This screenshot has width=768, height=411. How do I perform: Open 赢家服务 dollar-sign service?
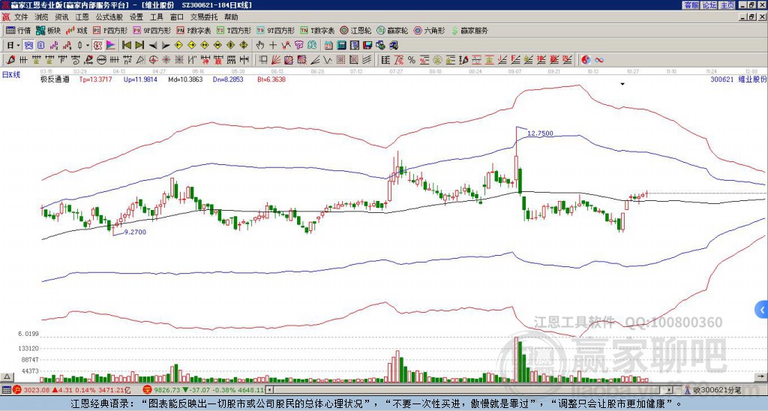click(x=469, y=30)
